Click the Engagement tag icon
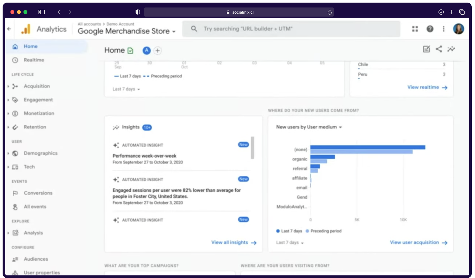Screen dimensions: 475x278 15,100
